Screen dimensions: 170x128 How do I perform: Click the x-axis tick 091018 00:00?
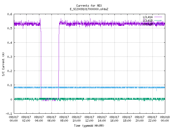click(x=165, y=119)
